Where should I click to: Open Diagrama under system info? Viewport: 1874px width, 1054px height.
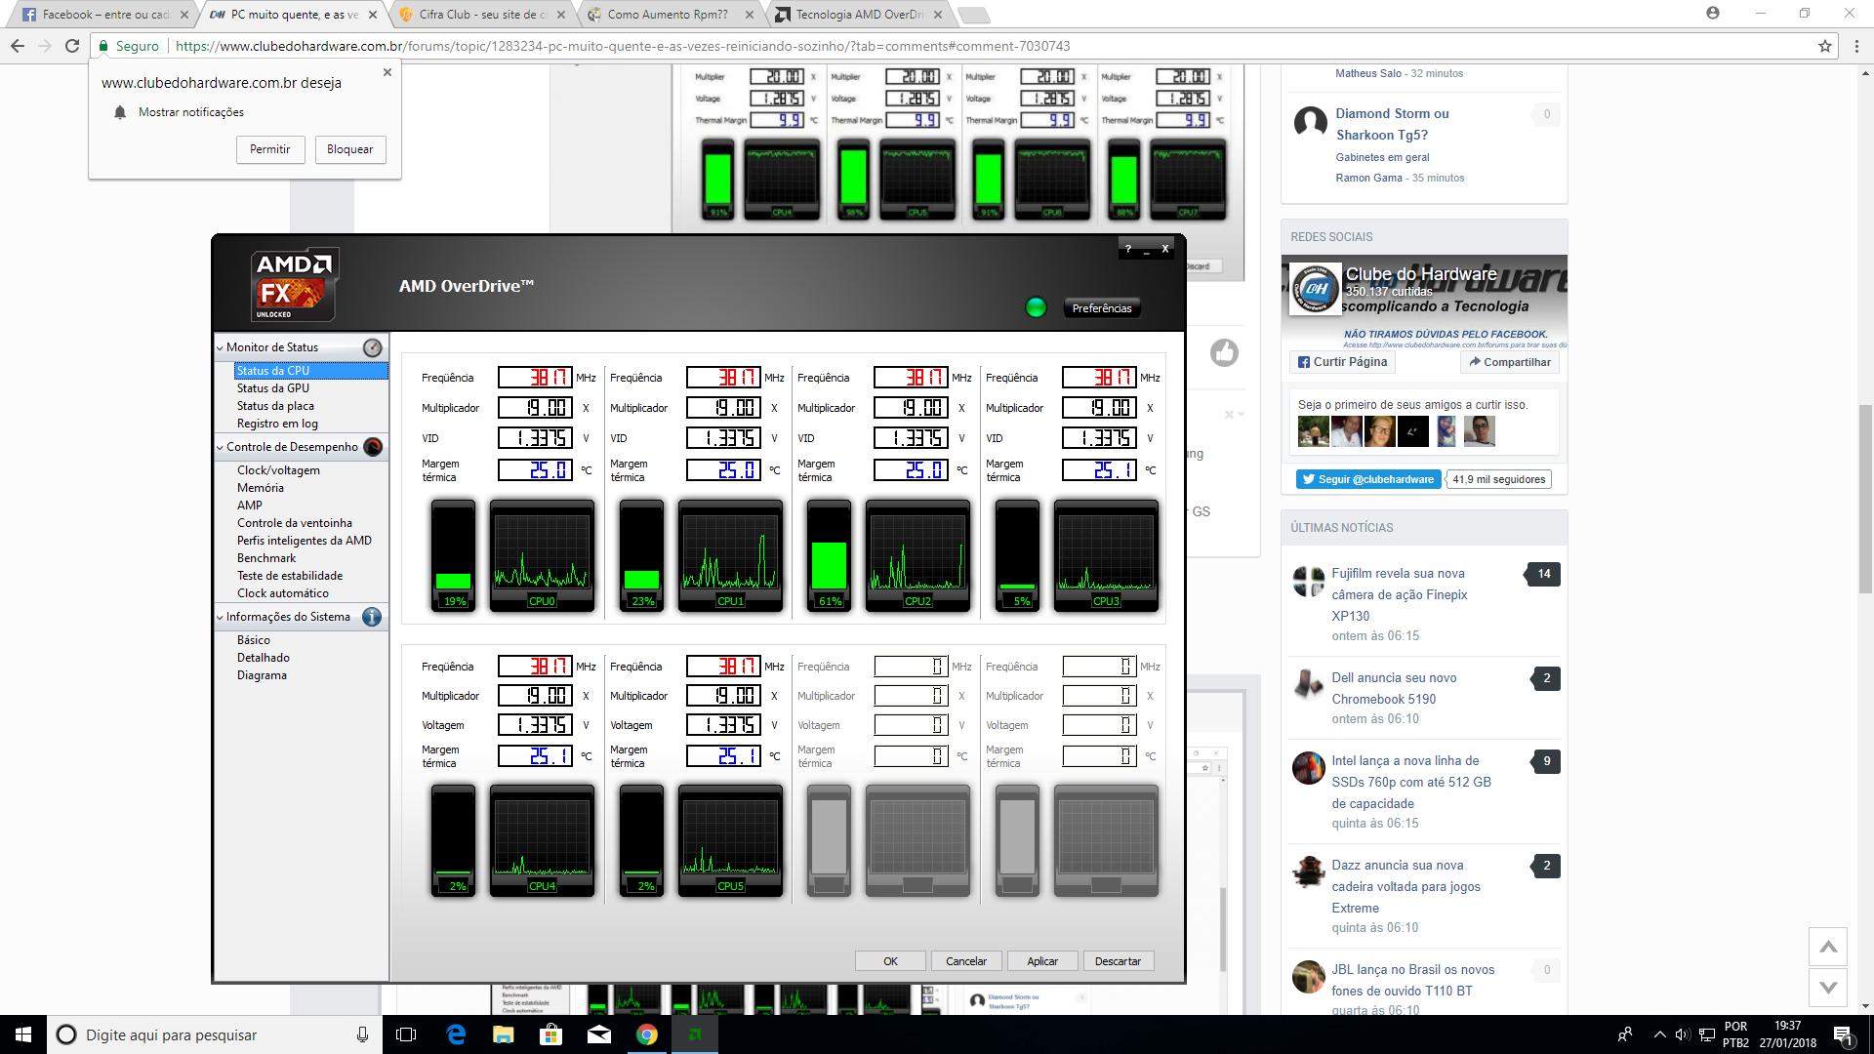(x=262, y=675)
